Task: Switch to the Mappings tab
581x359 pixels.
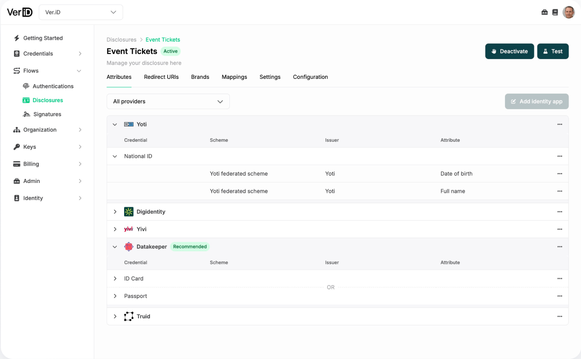Action: point(234,77)
